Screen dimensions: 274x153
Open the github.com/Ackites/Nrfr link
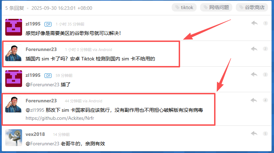pyautogui.click(x=60, y=118)
